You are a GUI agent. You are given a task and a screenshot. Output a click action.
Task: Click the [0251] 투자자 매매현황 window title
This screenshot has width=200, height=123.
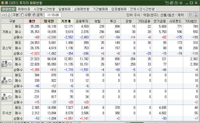coord(26,3)
